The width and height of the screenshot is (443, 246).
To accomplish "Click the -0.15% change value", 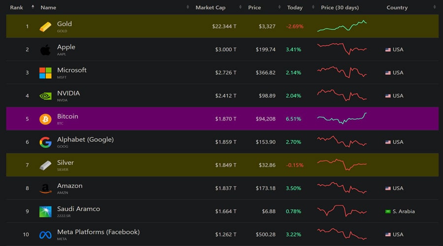I will click(295, 165).
